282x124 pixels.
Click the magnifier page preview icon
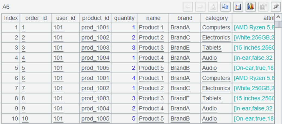[x=213, y=7]
